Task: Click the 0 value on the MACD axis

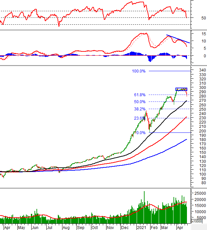Action: click(205, 56)
